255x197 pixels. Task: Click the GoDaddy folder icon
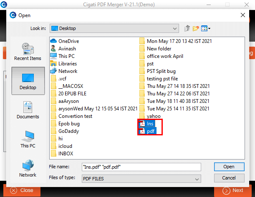(x=53, y=131)
